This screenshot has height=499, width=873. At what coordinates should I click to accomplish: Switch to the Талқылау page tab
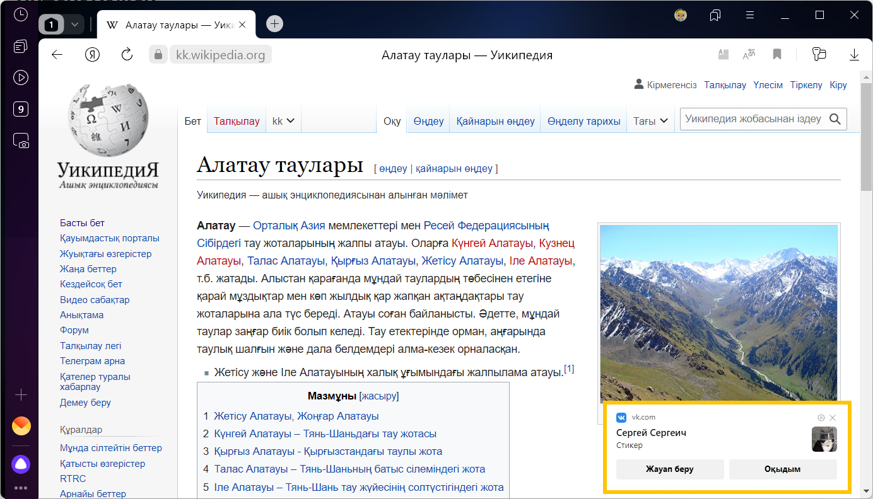tap(237, 121)
